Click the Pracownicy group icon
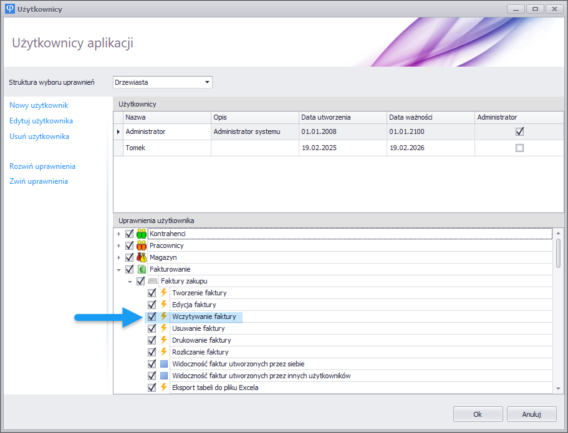 tap(142, 245)
